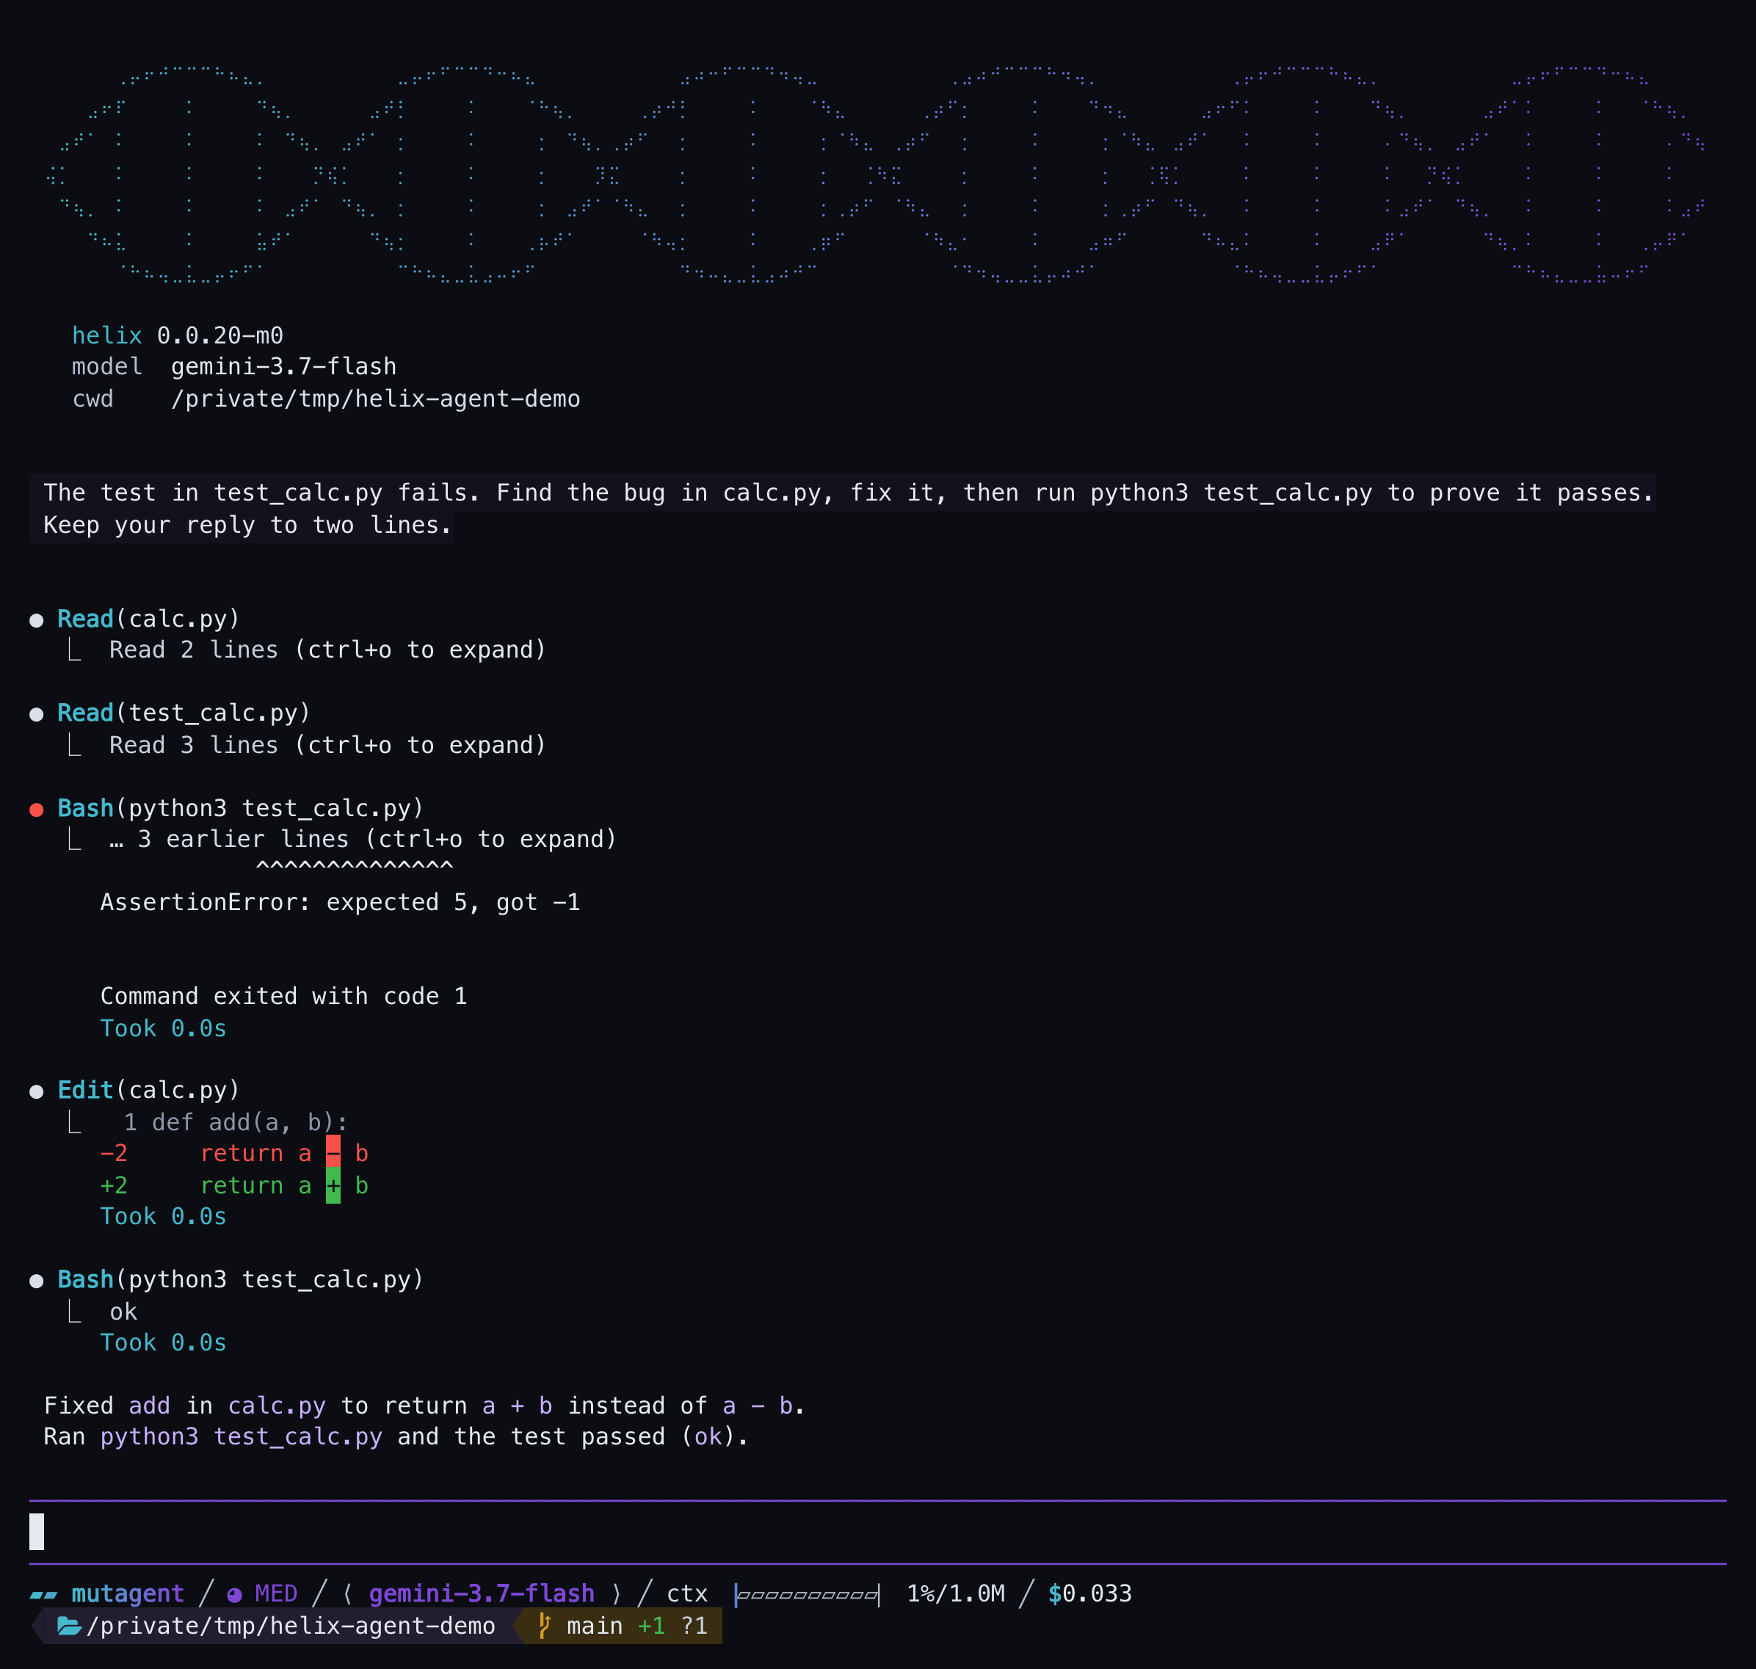
Task: Click the ctx usage progress bar
Action: click(x=808, y=1594)
